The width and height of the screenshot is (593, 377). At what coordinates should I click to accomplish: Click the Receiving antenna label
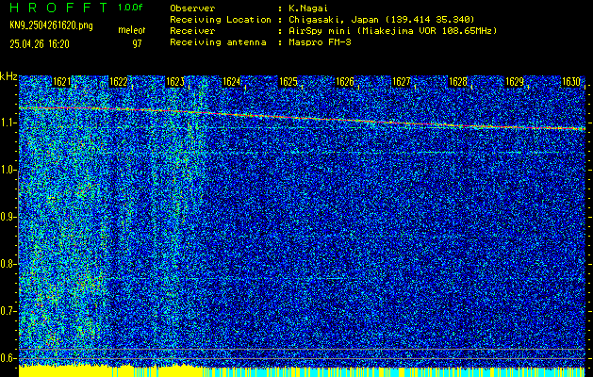pos(218,42)
